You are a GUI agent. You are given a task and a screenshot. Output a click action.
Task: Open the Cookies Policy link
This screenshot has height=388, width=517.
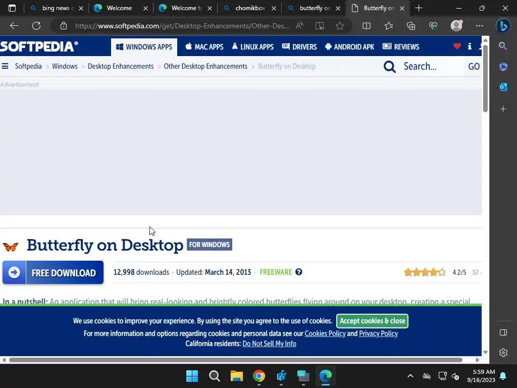(x=325, y=333)
